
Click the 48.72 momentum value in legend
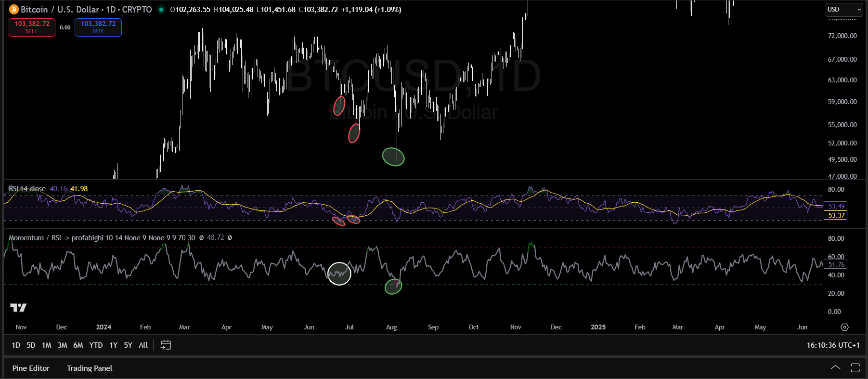[215, 238]
